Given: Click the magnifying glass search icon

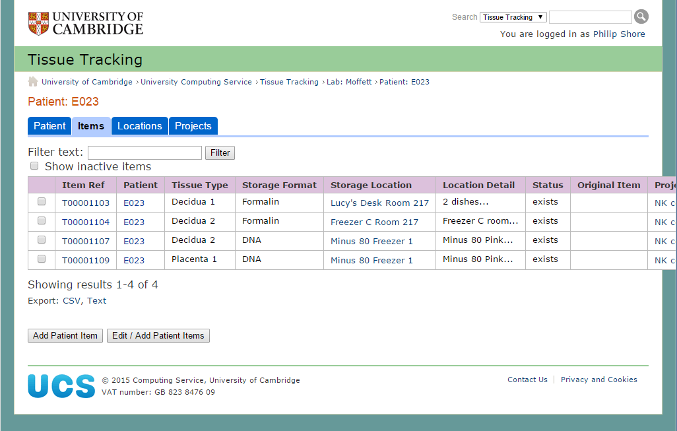Looking at the screenshot, I should pos(641,17).
